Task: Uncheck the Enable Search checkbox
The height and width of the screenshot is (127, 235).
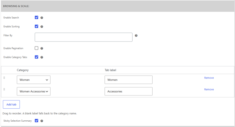Action: click(x=36, y=18)
